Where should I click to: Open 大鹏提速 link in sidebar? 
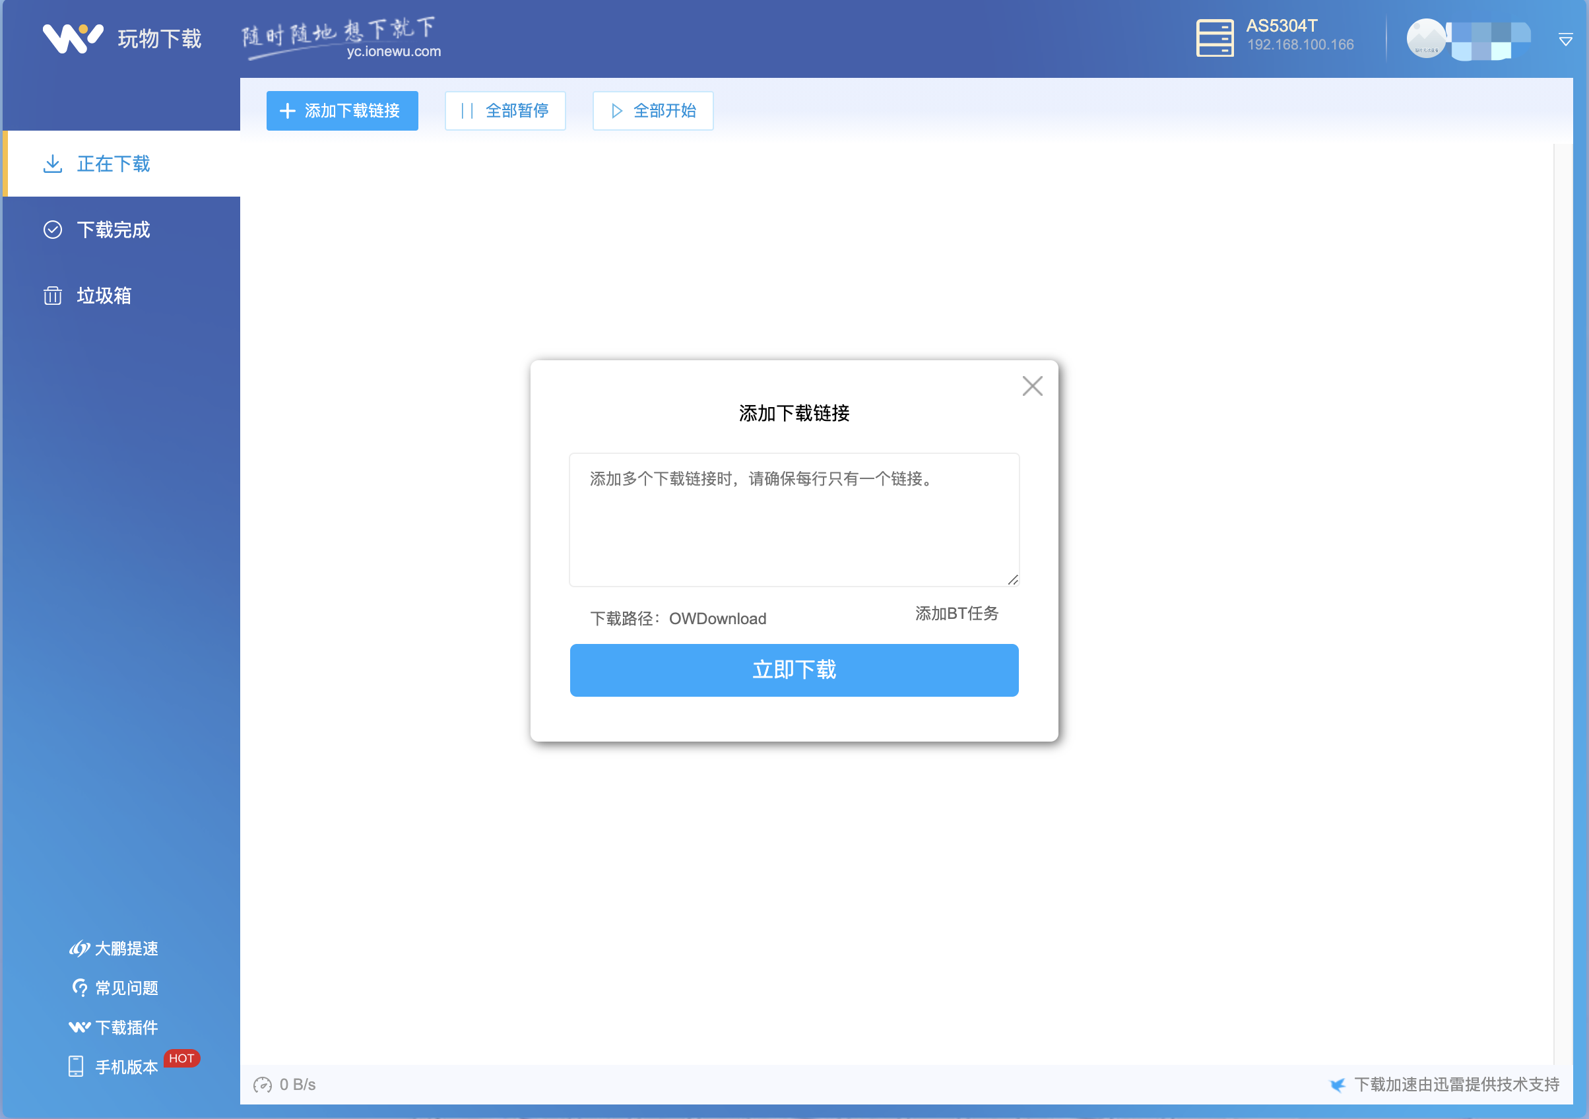pyautogui.click(x=126, y=949)
